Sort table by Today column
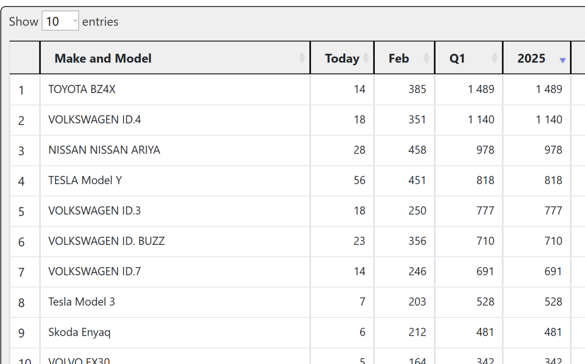 tap(342, 58)
